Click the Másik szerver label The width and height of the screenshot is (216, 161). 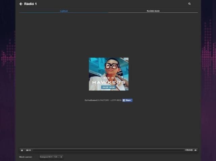pyautogui.click(x=26, y=157)
